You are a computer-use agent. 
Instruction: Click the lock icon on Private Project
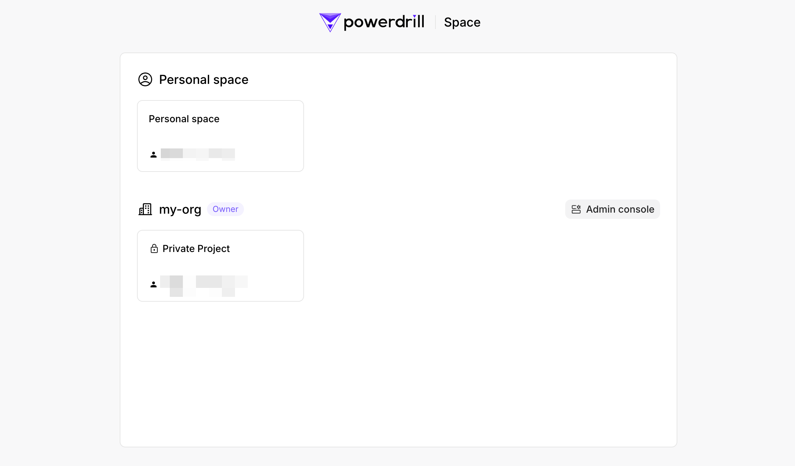click(x=154, y=249)
